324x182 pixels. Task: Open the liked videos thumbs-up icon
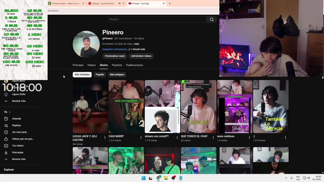click(x=6, y=139)
